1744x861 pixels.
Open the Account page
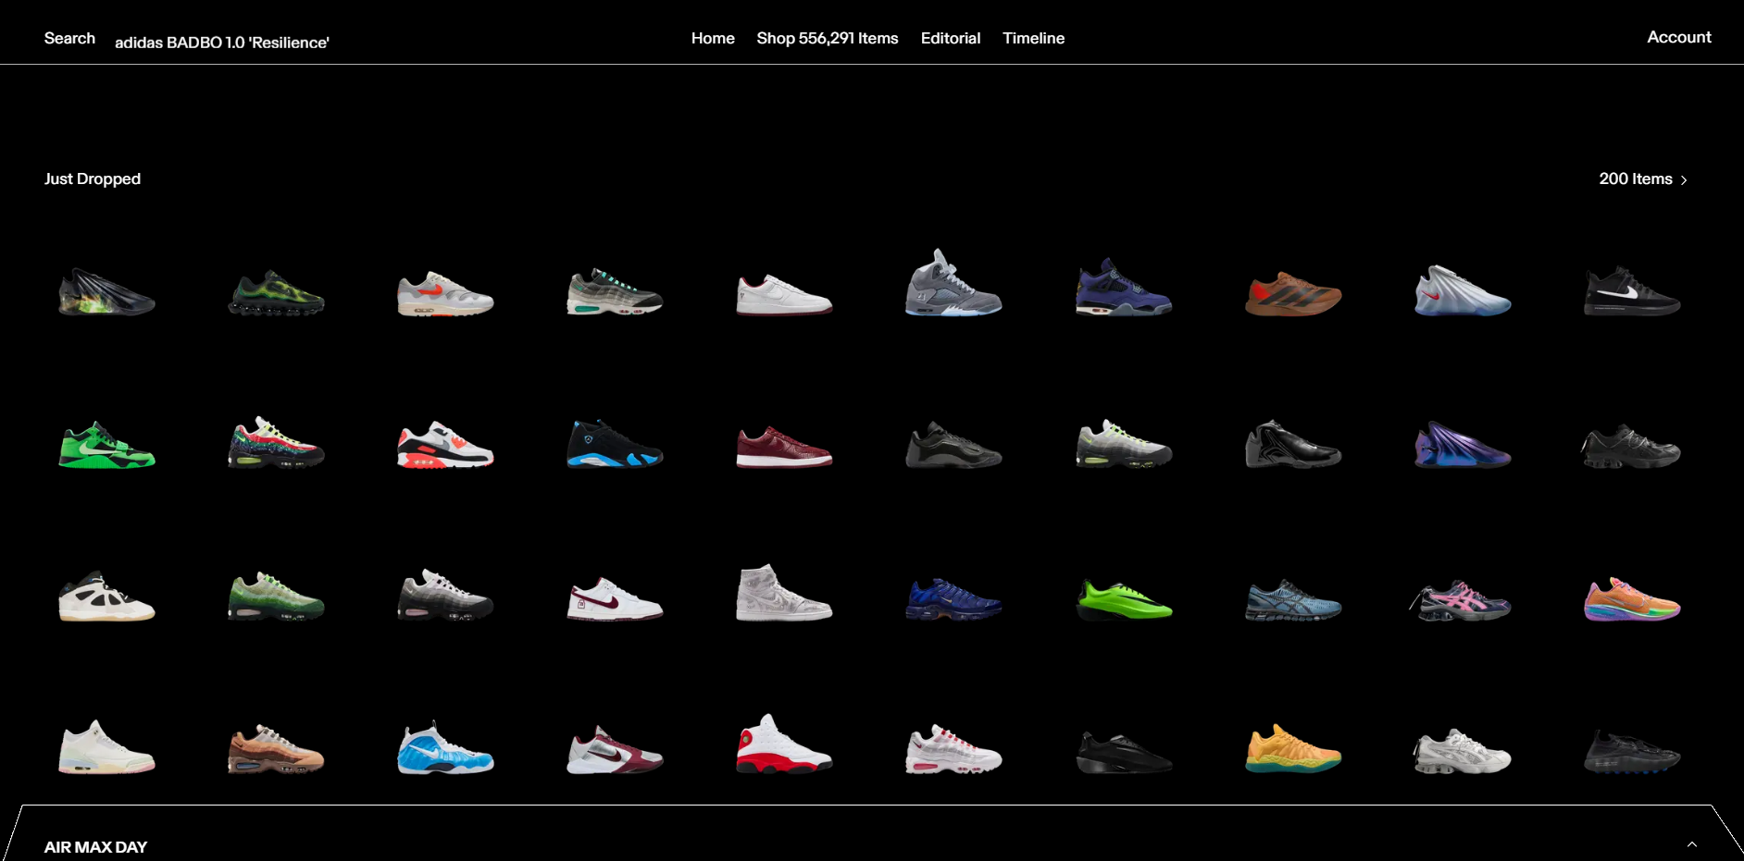pyautogui.click(x=1678, y=37)
